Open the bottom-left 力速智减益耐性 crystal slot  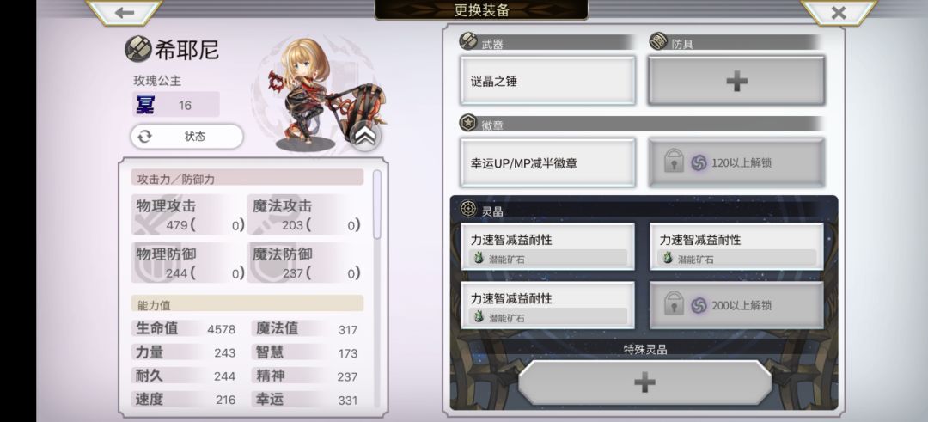point(547,305)
